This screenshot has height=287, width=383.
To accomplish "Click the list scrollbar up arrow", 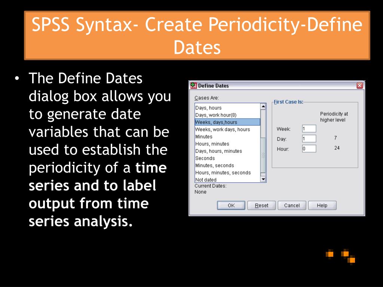I will click(x=263, y=107).
